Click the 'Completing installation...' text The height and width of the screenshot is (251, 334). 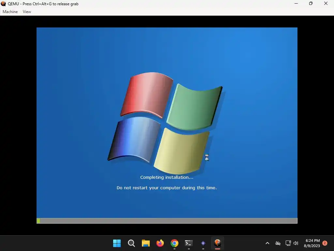(x=167, y=177)
